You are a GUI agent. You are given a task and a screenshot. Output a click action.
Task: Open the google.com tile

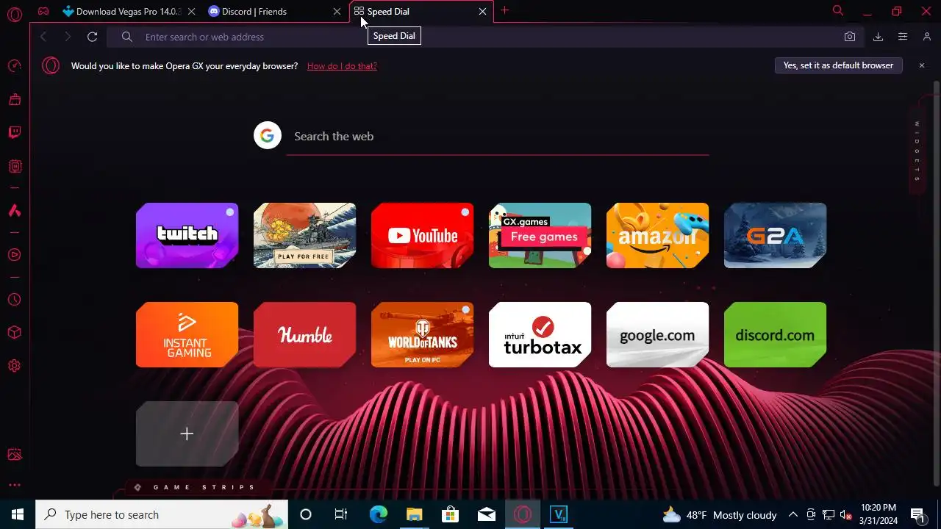(657, 335)
